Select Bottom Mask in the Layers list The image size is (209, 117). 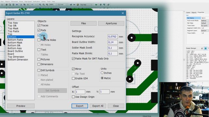pos(15,43)
